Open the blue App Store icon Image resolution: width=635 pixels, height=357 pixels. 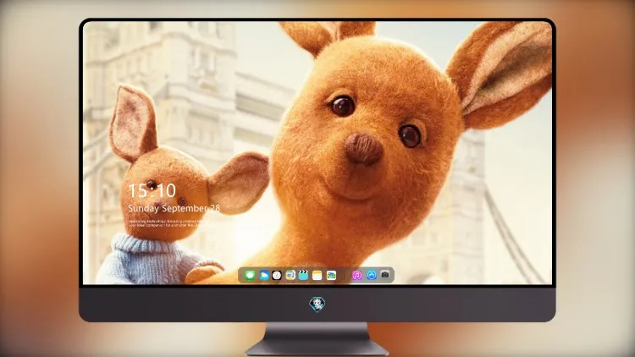click(x=372, y=275)
